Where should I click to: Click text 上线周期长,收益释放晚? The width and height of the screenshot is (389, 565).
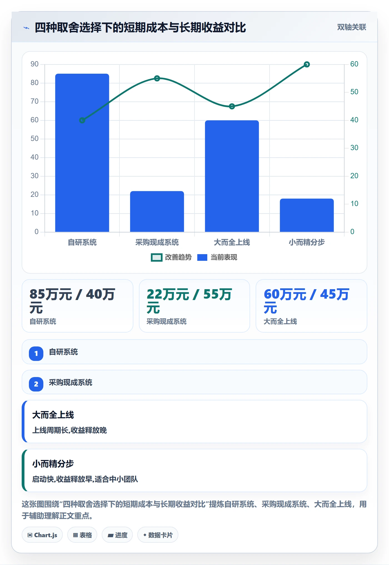point(69,430)
